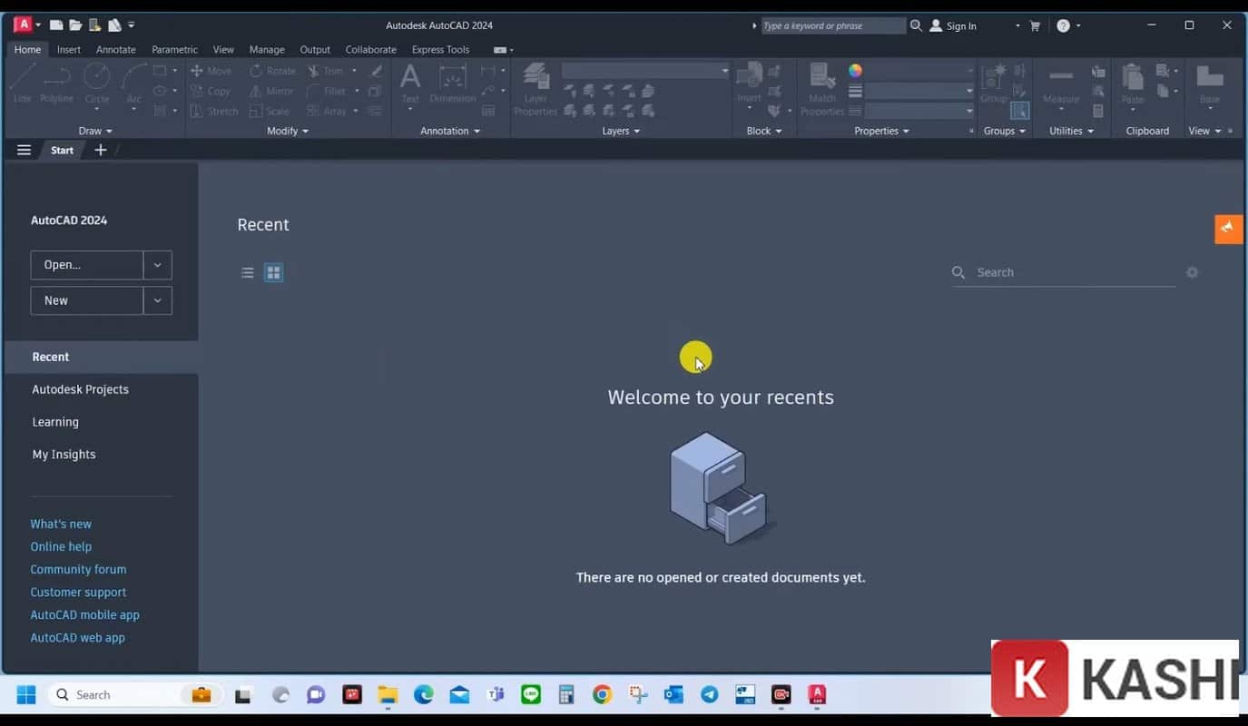Open the Parametric ribbon tab

point(174,49)
